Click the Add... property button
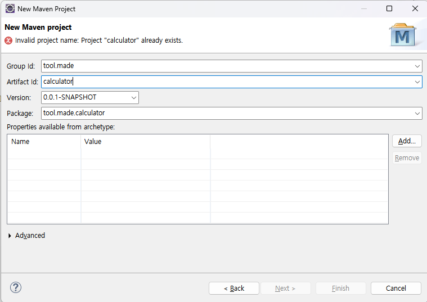The height and width of the screenshot is (302, 427). pyautogui.click(x=407, y=141)
